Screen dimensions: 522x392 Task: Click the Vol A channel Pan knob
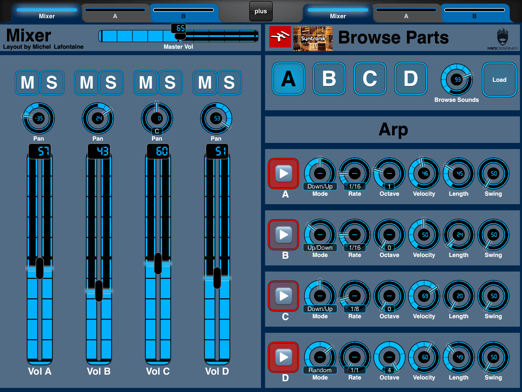(39, 118)
